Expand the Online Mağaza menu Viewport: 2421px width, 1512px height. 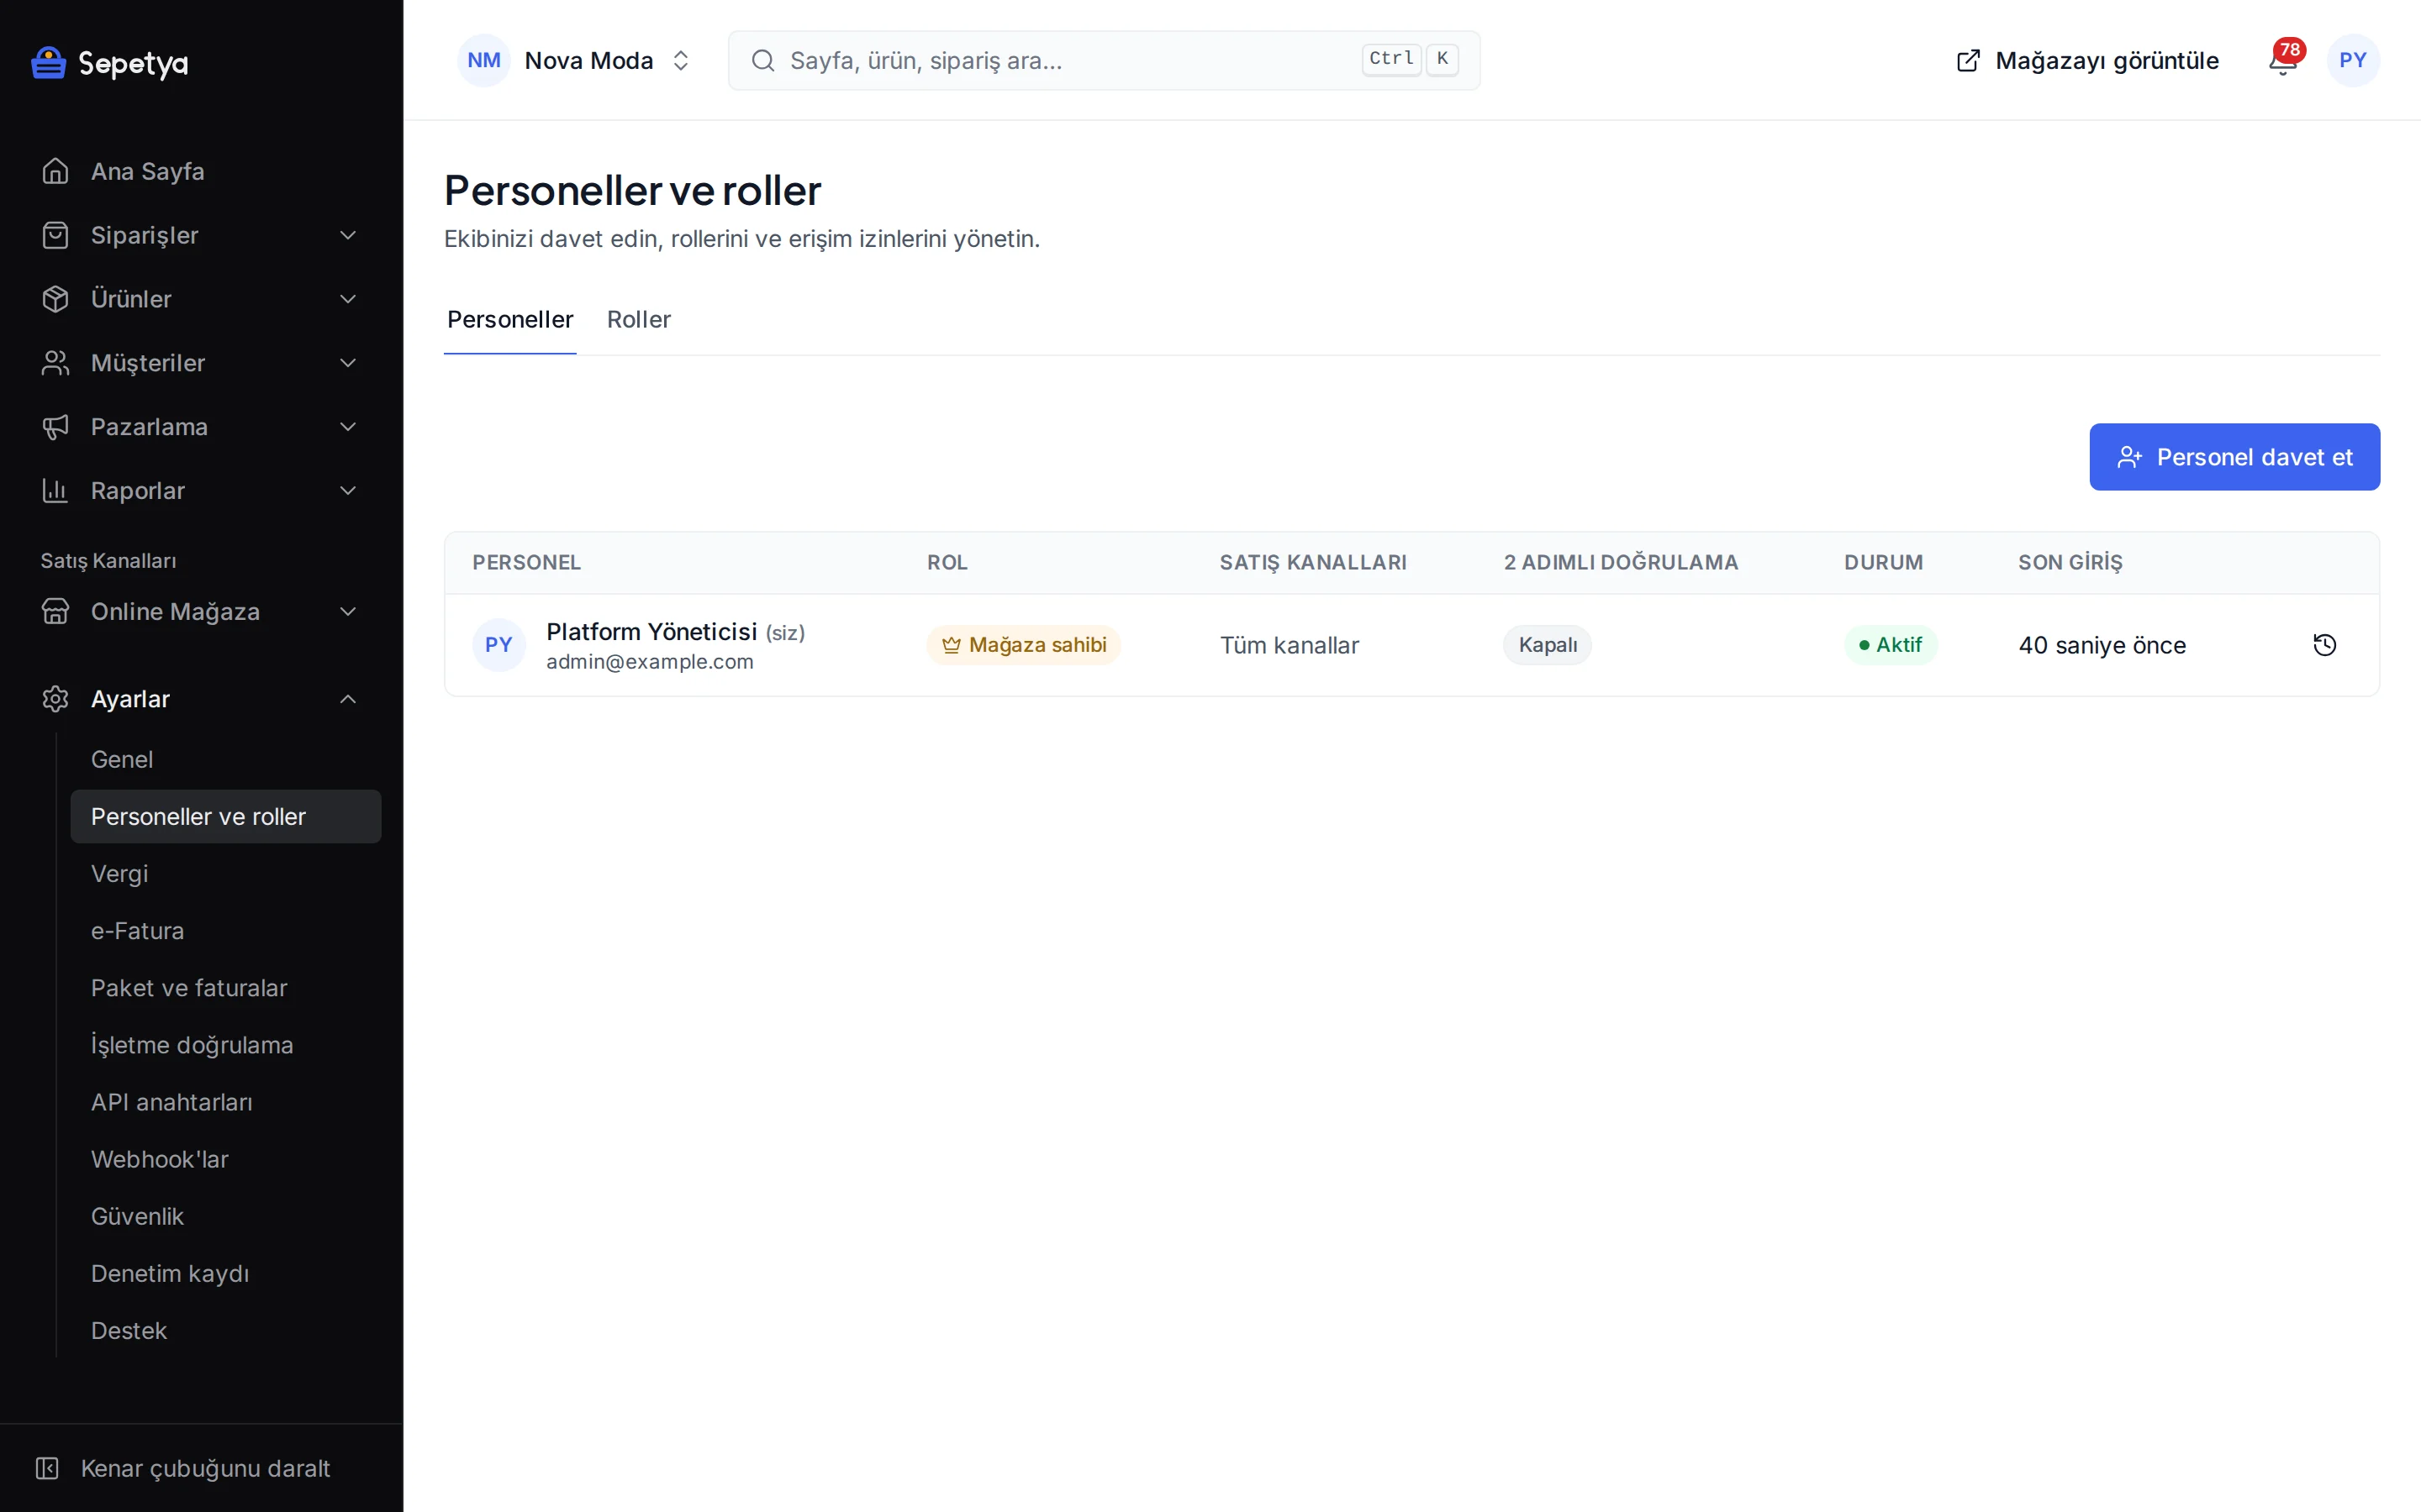click(x=201, y=612)
